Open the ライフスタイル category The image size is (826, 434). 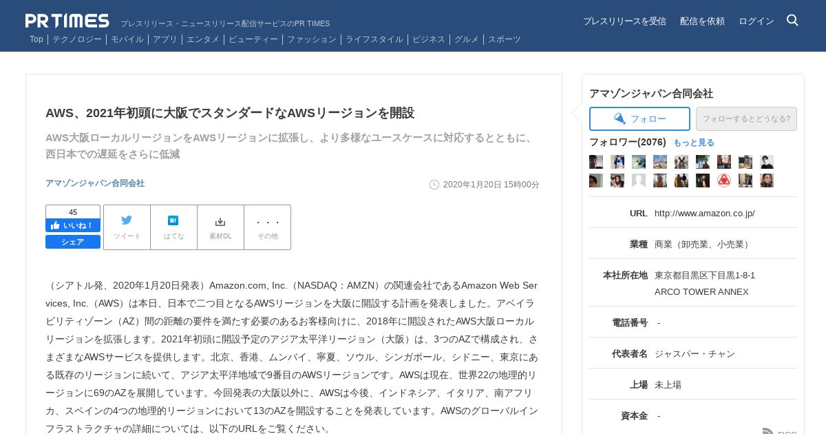(374, 39)
